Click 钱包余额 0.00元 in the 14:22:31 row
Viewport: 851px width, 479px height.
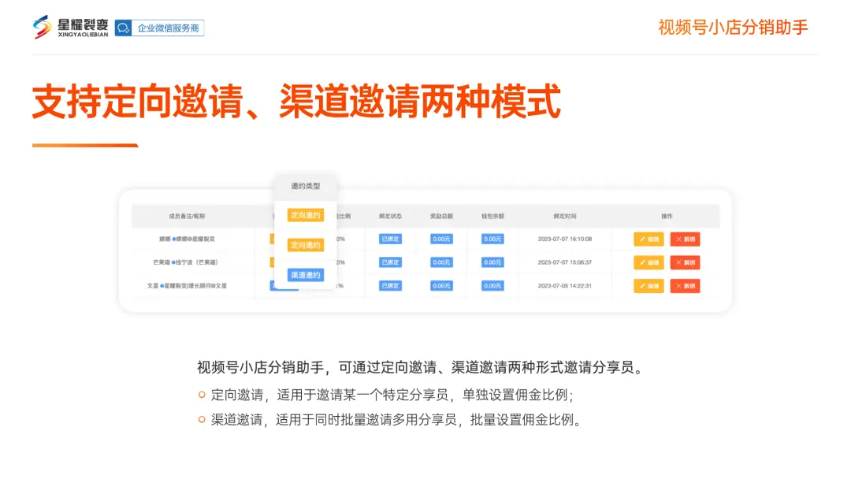tap(492, 285)
